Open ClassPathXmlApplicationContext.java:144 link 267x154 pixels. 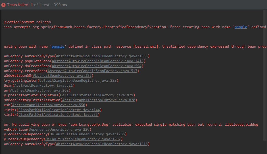pos(59,110)
